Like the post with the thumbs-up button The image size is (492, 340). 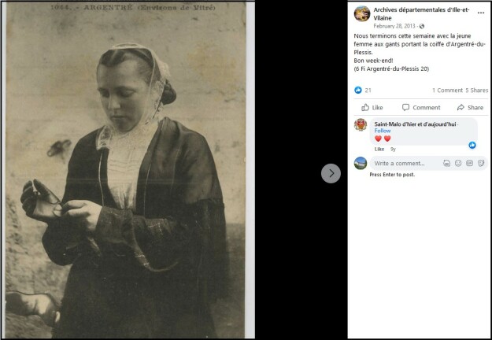[x=372, y=108]
